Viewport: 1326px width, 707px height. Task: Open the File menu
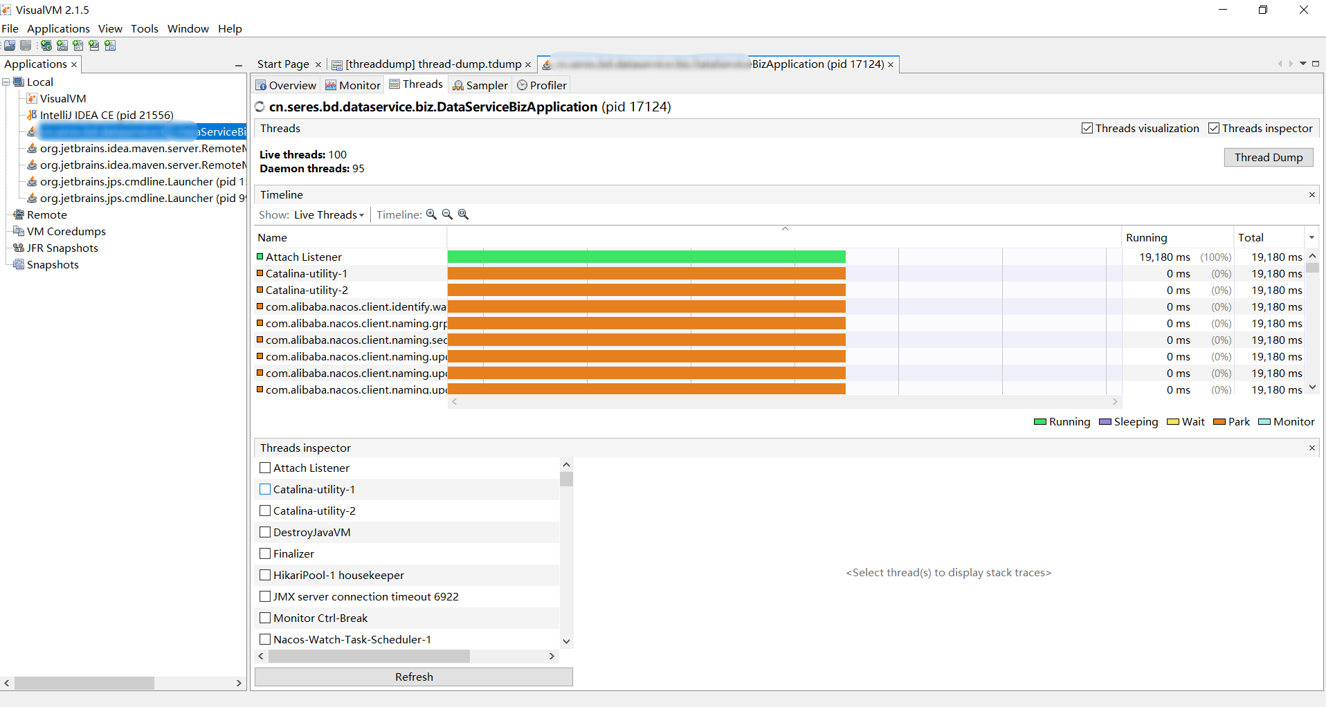[10, 28]
